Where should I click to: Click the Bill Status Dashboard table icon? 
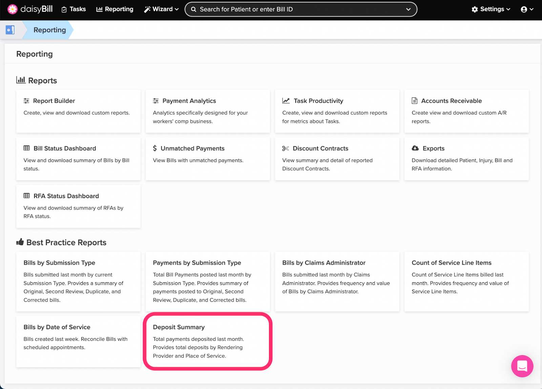click(27, 148)
